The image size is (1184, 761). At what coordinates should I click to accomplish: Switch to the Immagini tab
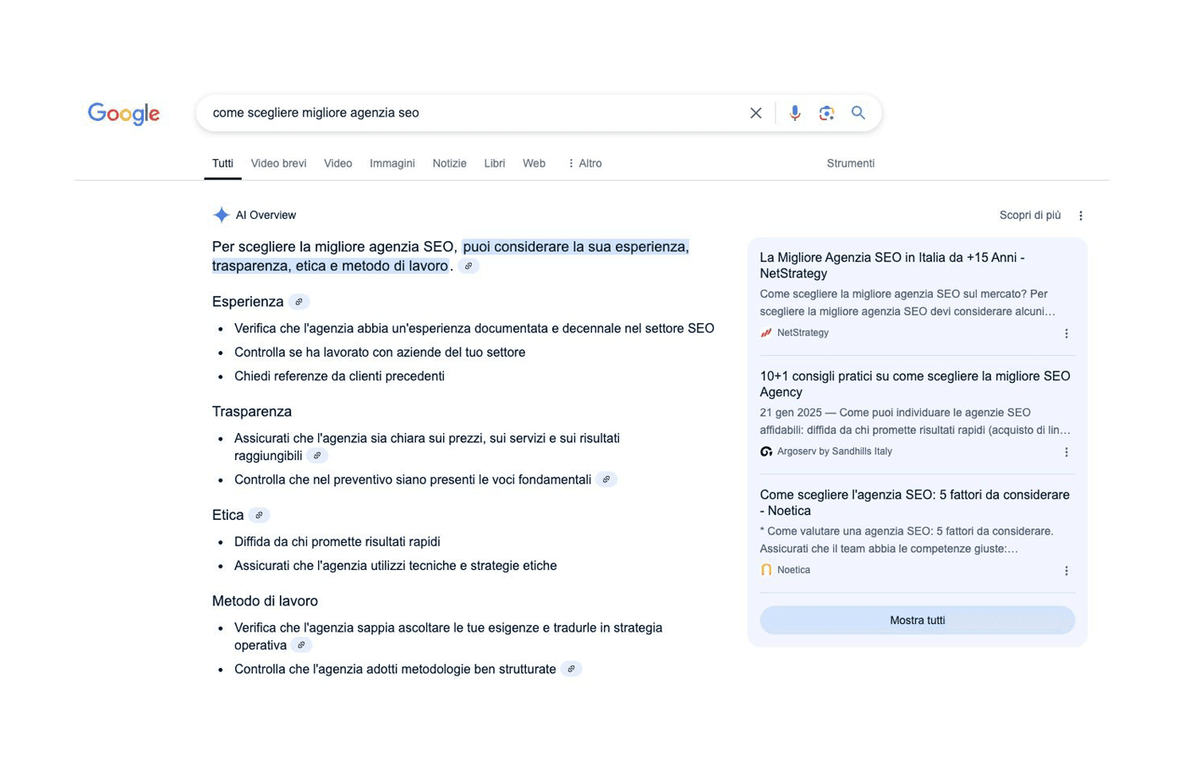pos(392,163)
